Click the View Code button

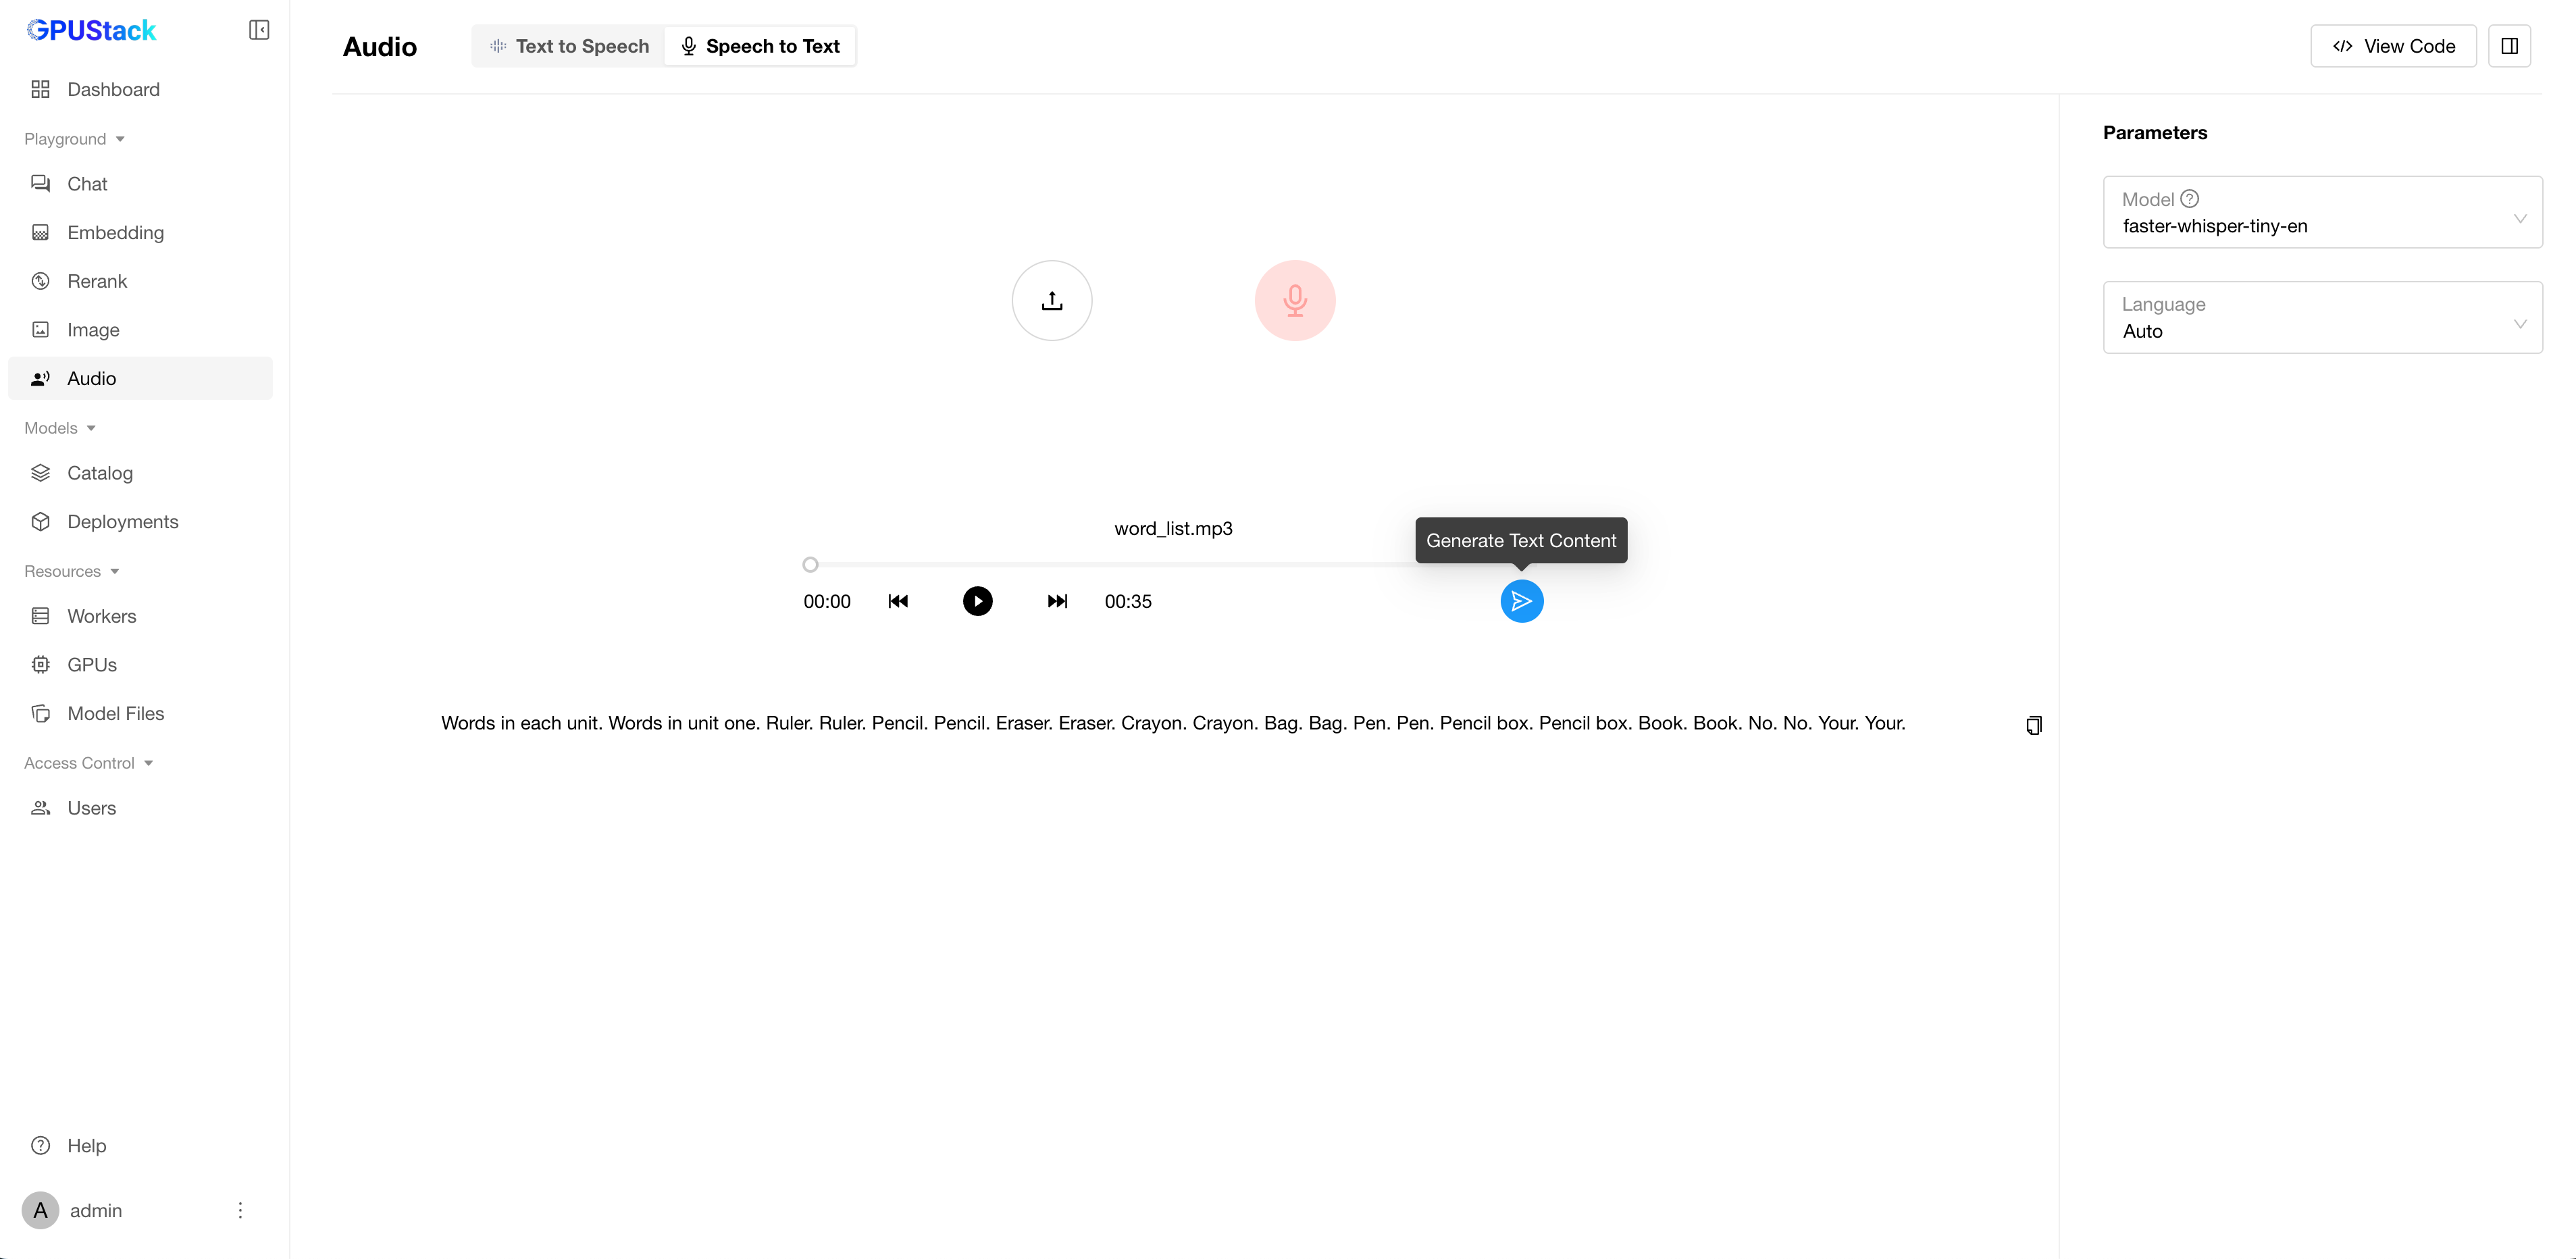pyautogui.click(x=2392, y=46)
